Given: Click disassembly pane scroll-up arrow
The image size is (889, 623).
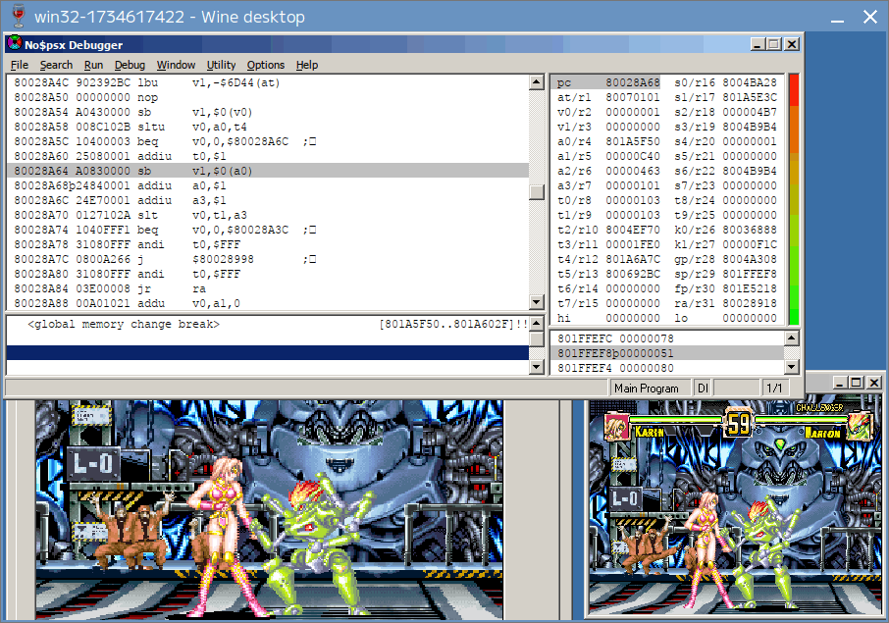Looking at the screenshot, I should click(537, 82).
